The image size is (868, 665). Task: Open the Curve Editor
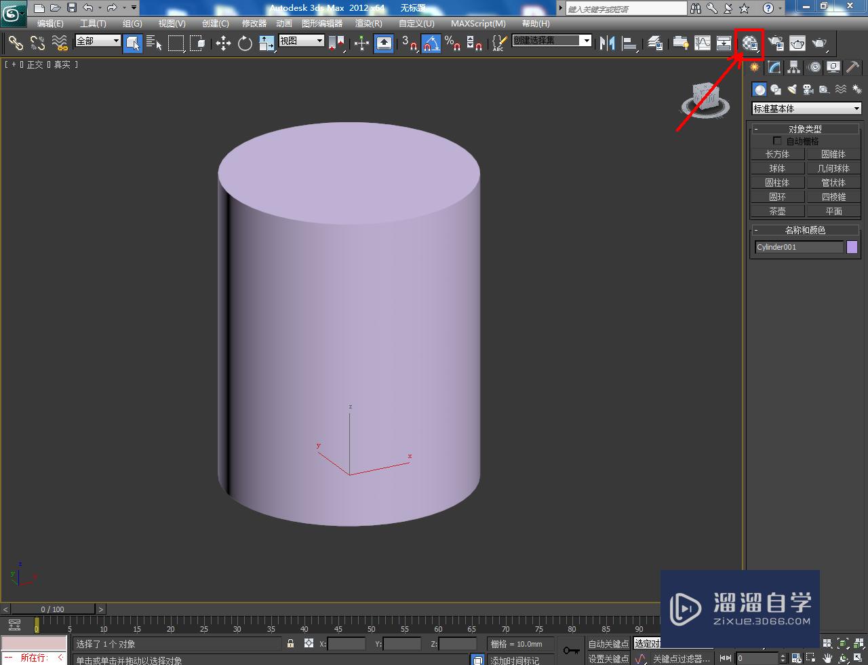(703, 43)
